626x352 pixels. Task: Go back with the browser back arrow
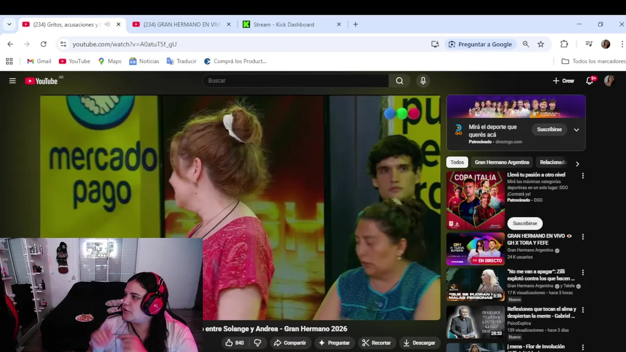[x=10, y=44]
